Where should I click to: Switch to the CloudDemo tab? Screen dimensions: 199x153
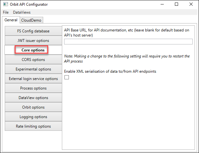pyautogui.click(x=31, y=20)
